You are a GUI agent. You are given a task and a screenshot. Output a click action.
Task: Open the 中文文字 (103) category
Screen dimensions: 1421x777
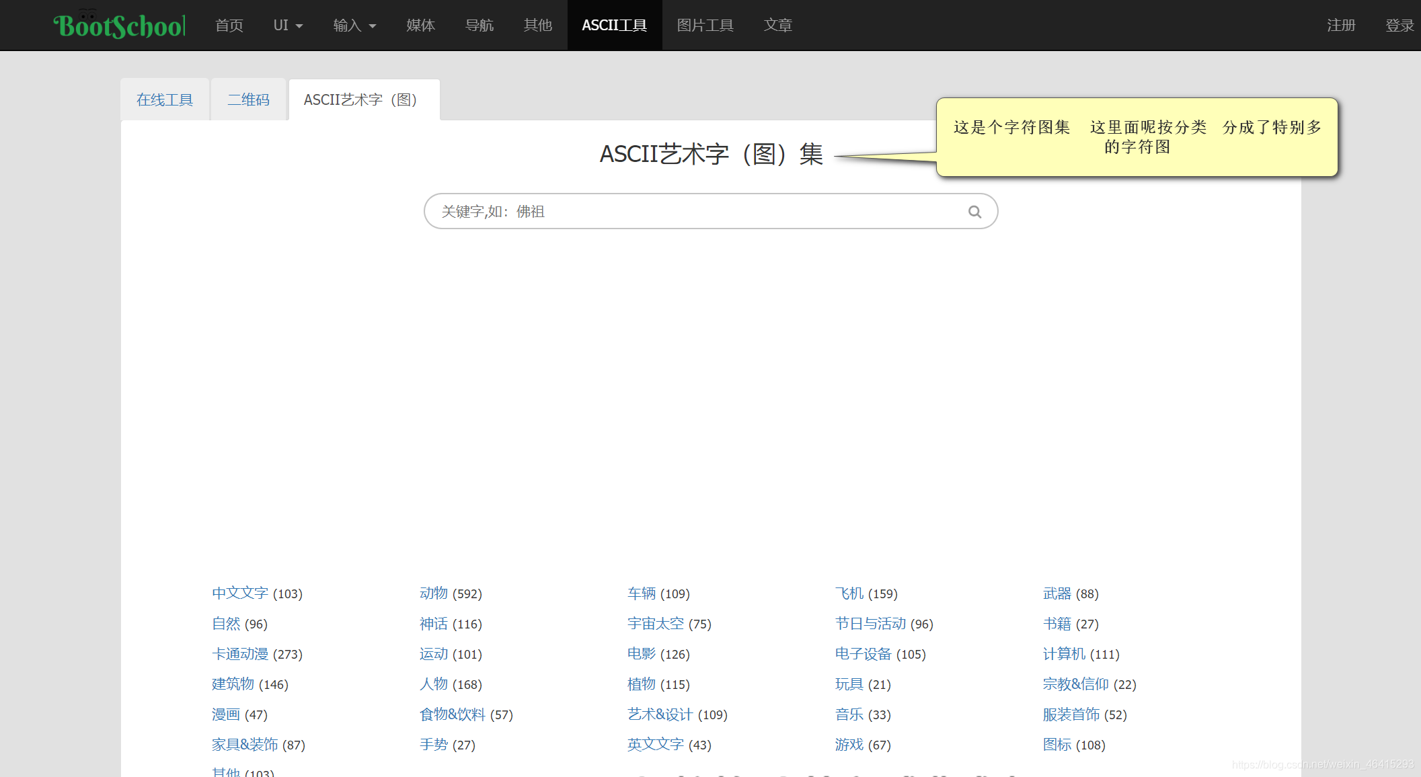240,593
